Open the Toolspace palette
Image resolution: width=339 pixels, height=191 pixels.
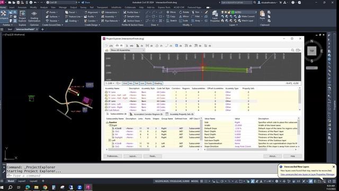[x=4, y=16]
